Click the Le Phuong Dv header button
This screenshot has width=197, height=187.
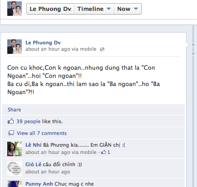point(50,9)
